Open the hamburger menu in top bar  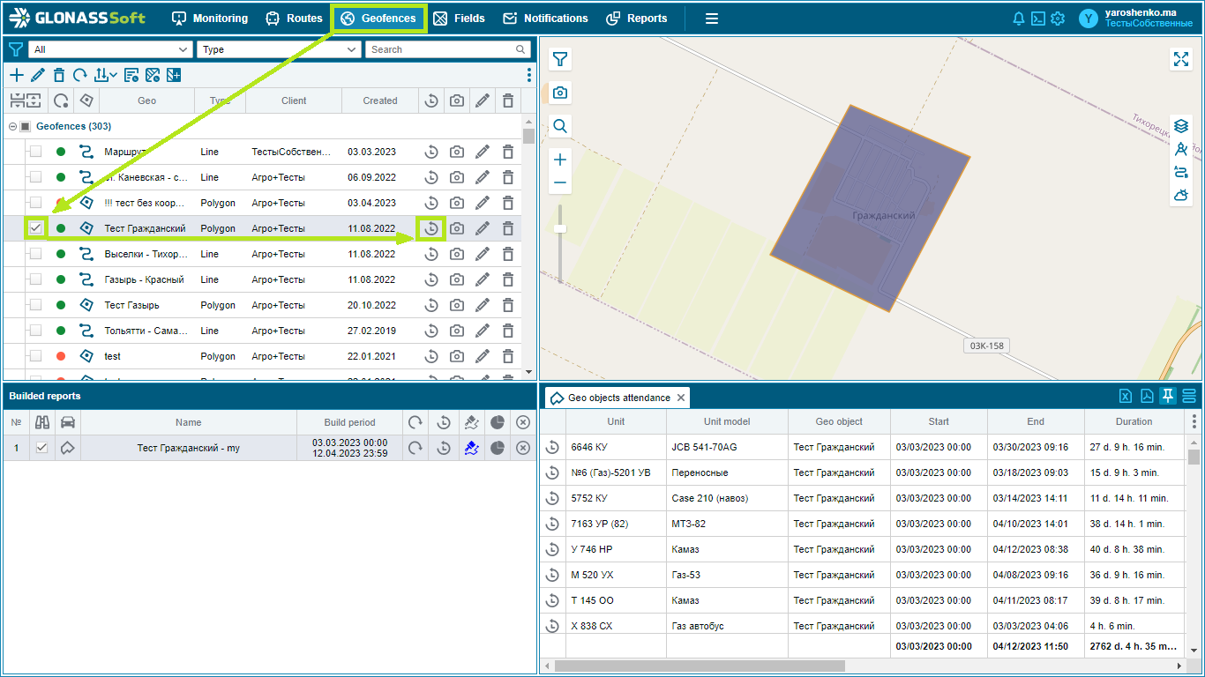(712, 18)
